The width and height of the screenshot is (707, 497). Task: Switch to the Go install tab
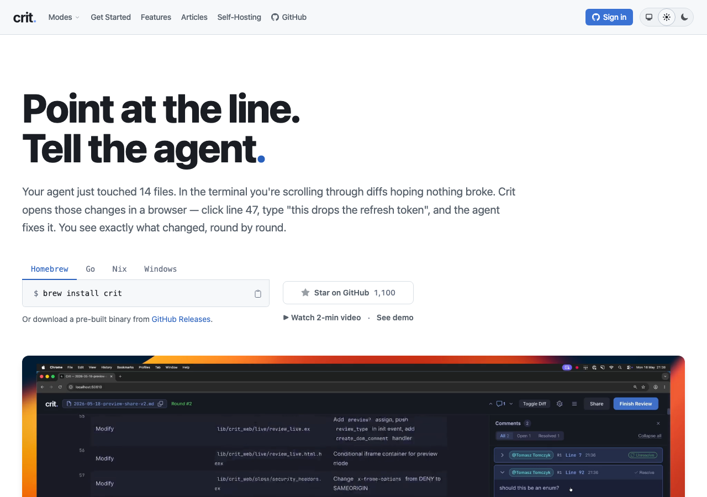(91, 269)
